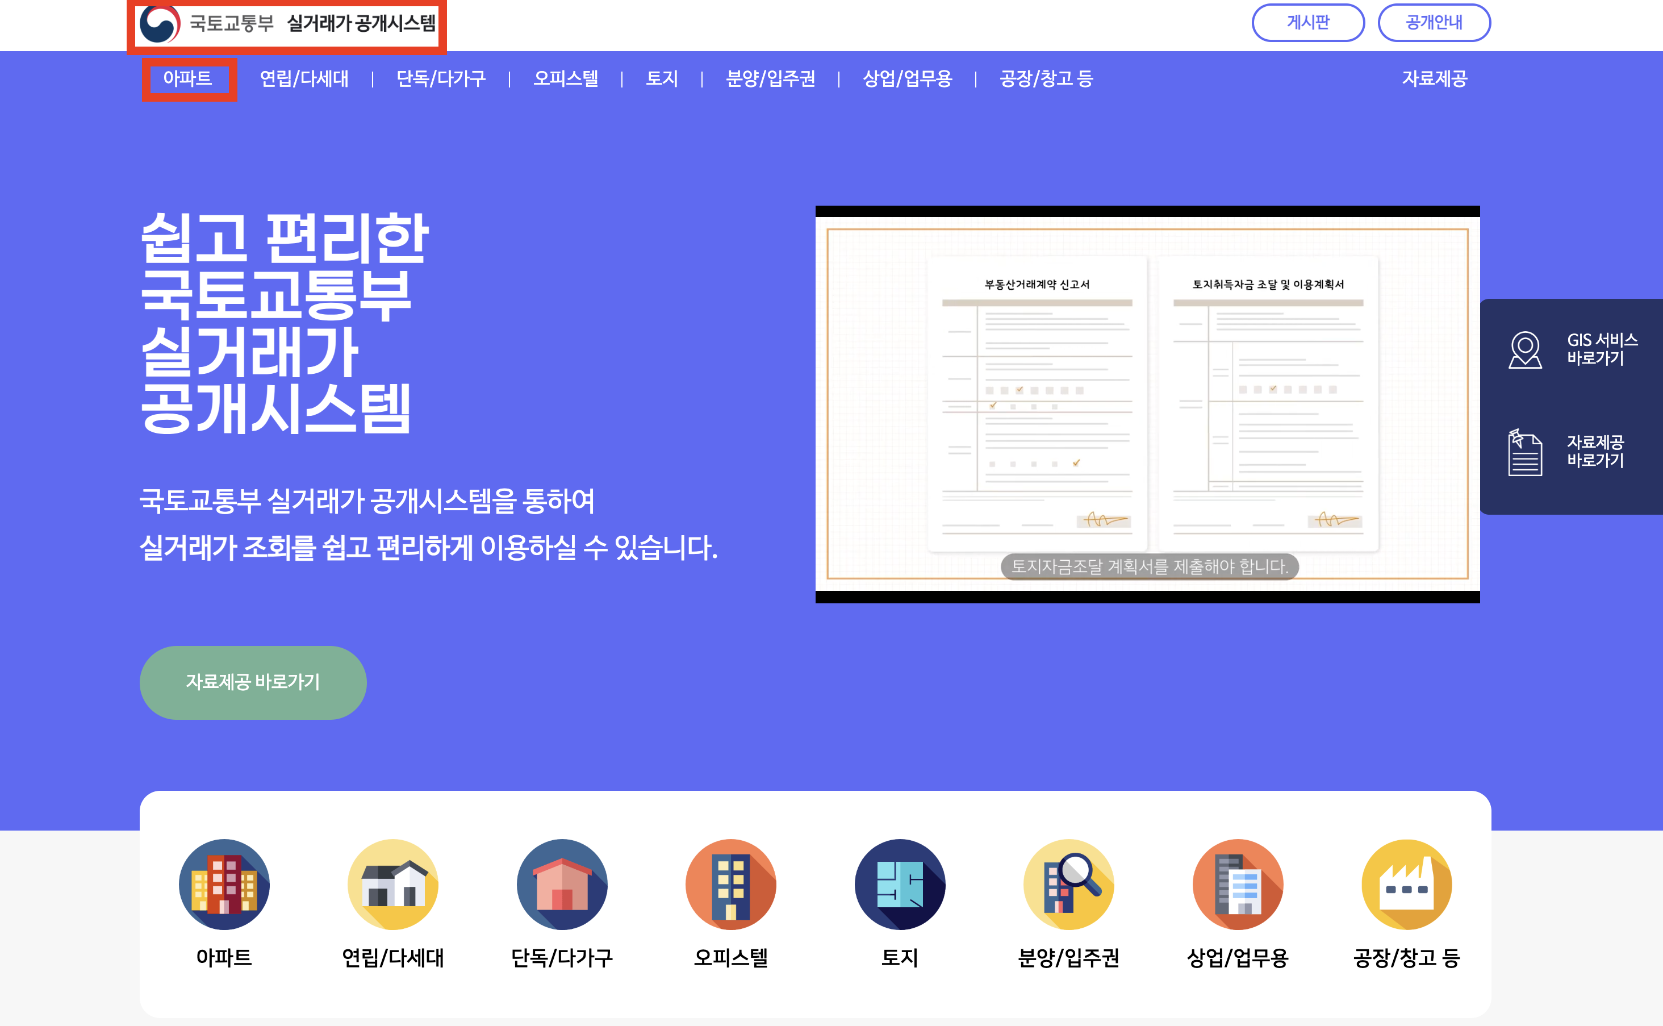This screenshot has width=1663, height=1026.
Task: Open the 공장/창고 등 factory icon
Action: pyautogui.click(x=1407, y=884)
